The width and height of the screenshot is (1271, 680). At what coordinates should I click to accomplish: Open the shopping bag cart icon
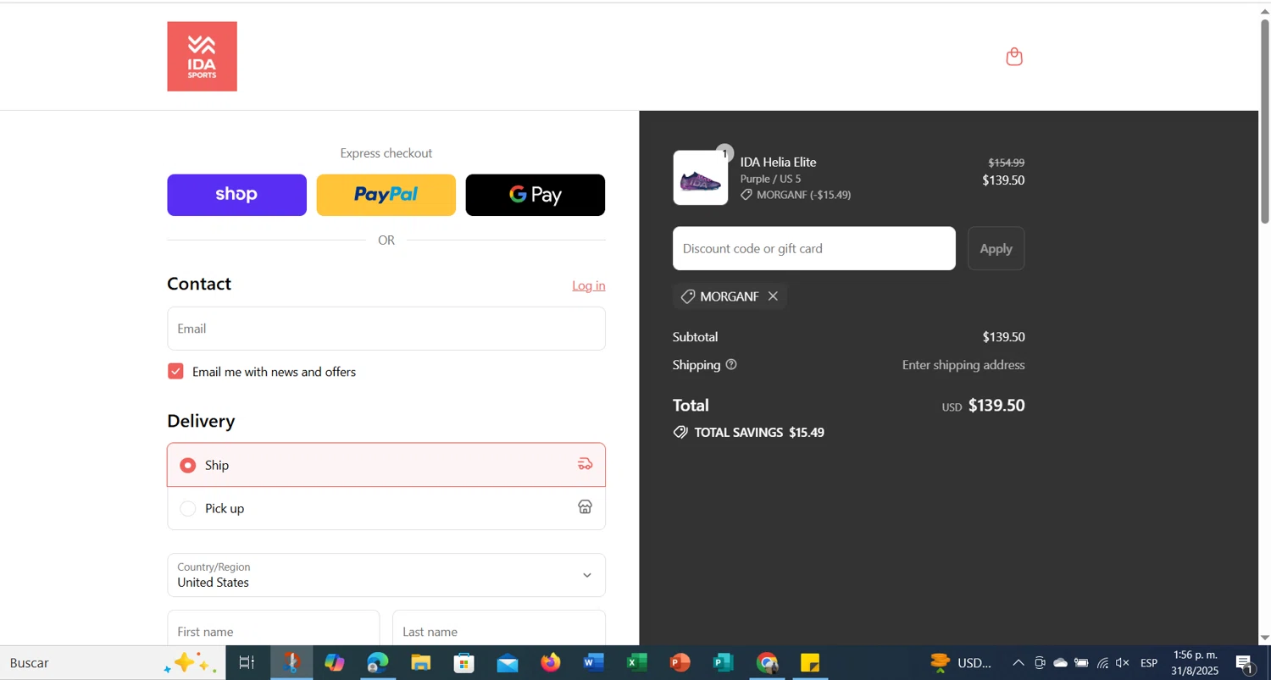tap(1014, 57)
